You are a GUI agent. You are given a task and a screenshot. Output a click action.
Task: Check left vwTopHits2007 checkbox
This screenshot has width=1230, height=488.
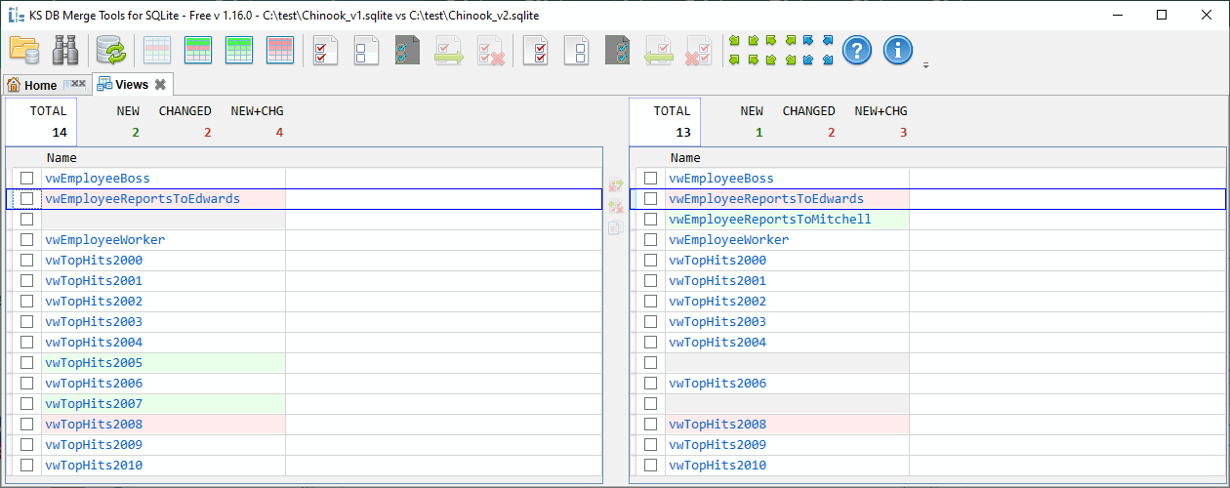pos(27,404)
